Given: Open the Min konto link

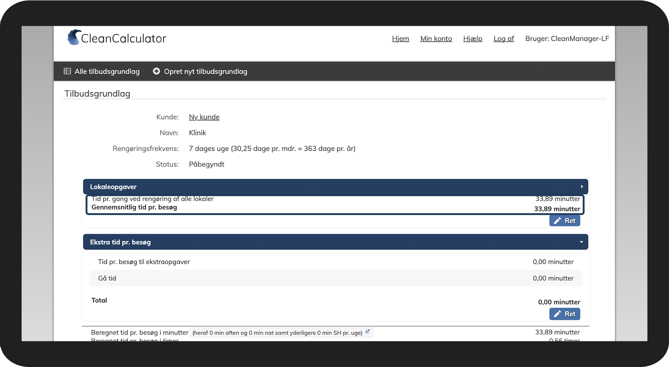Looking at the screenshot, I should tap(436, 39).
